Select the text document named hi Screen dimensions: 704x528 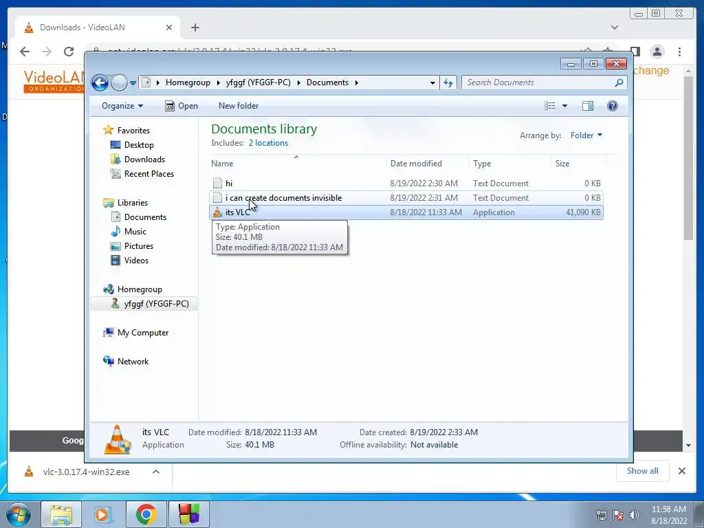pyautogui.click(x=406, y=184)
